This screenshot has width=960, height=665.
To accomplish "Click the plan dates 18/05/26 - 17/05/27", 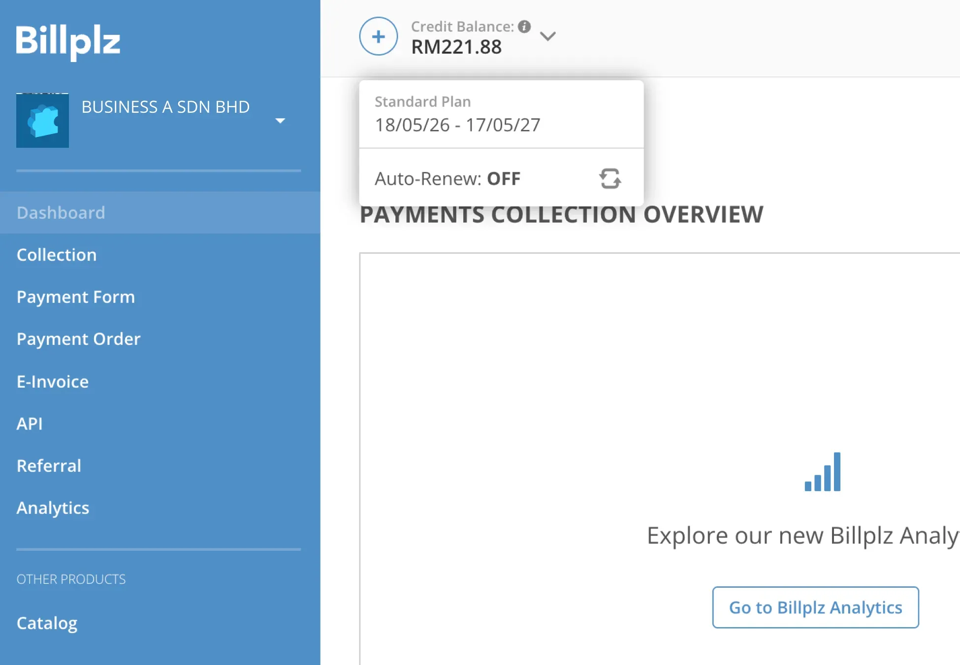I will (457, 125).
